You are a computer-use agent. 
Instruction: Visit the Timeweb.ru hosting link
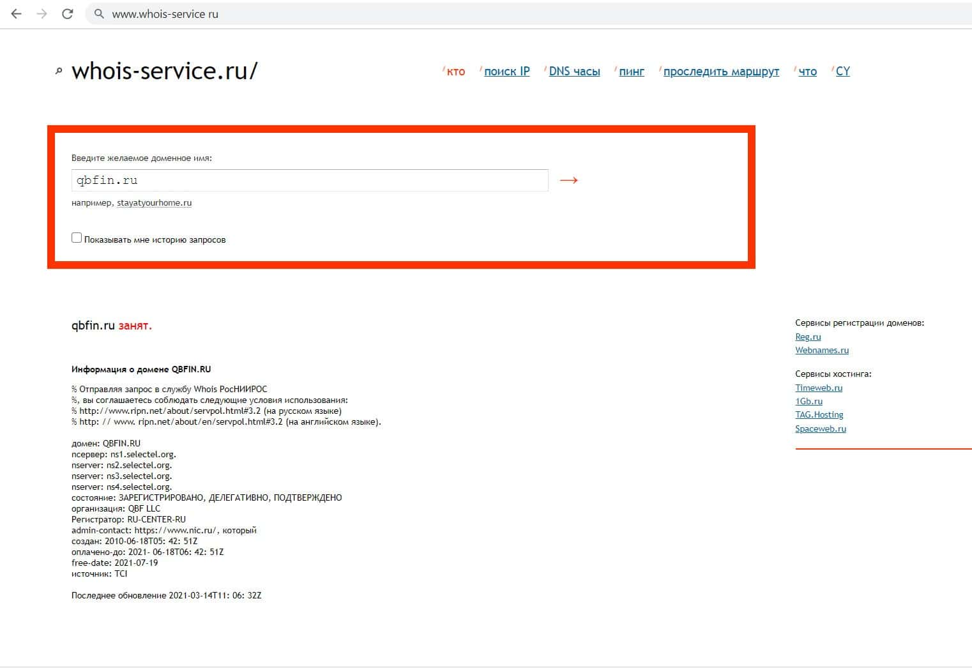(x=818, y=388)
